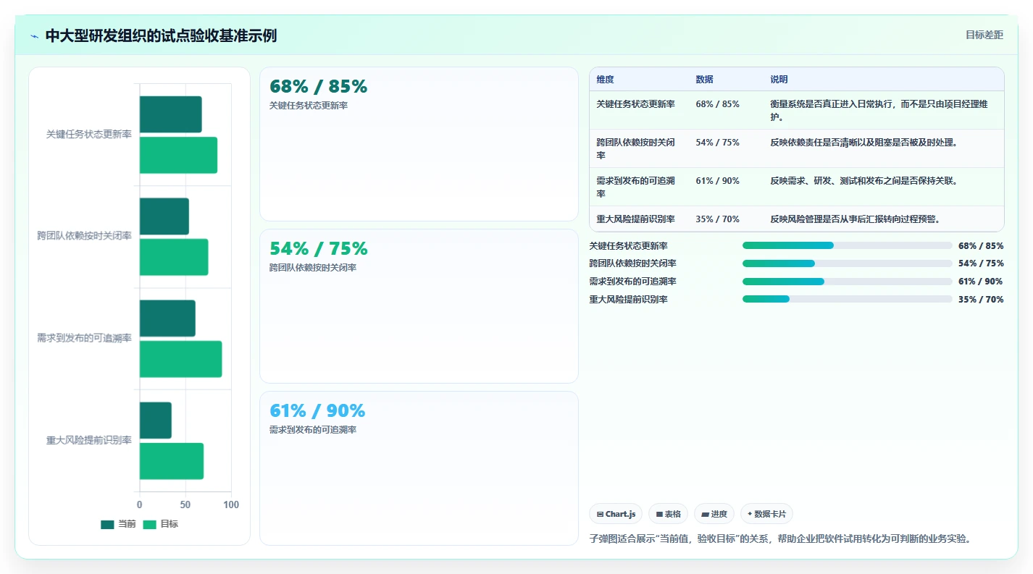Click the 目标 bar for 重大风险提前识别率
Screen dimensions: 1033x574
(172, 461)
